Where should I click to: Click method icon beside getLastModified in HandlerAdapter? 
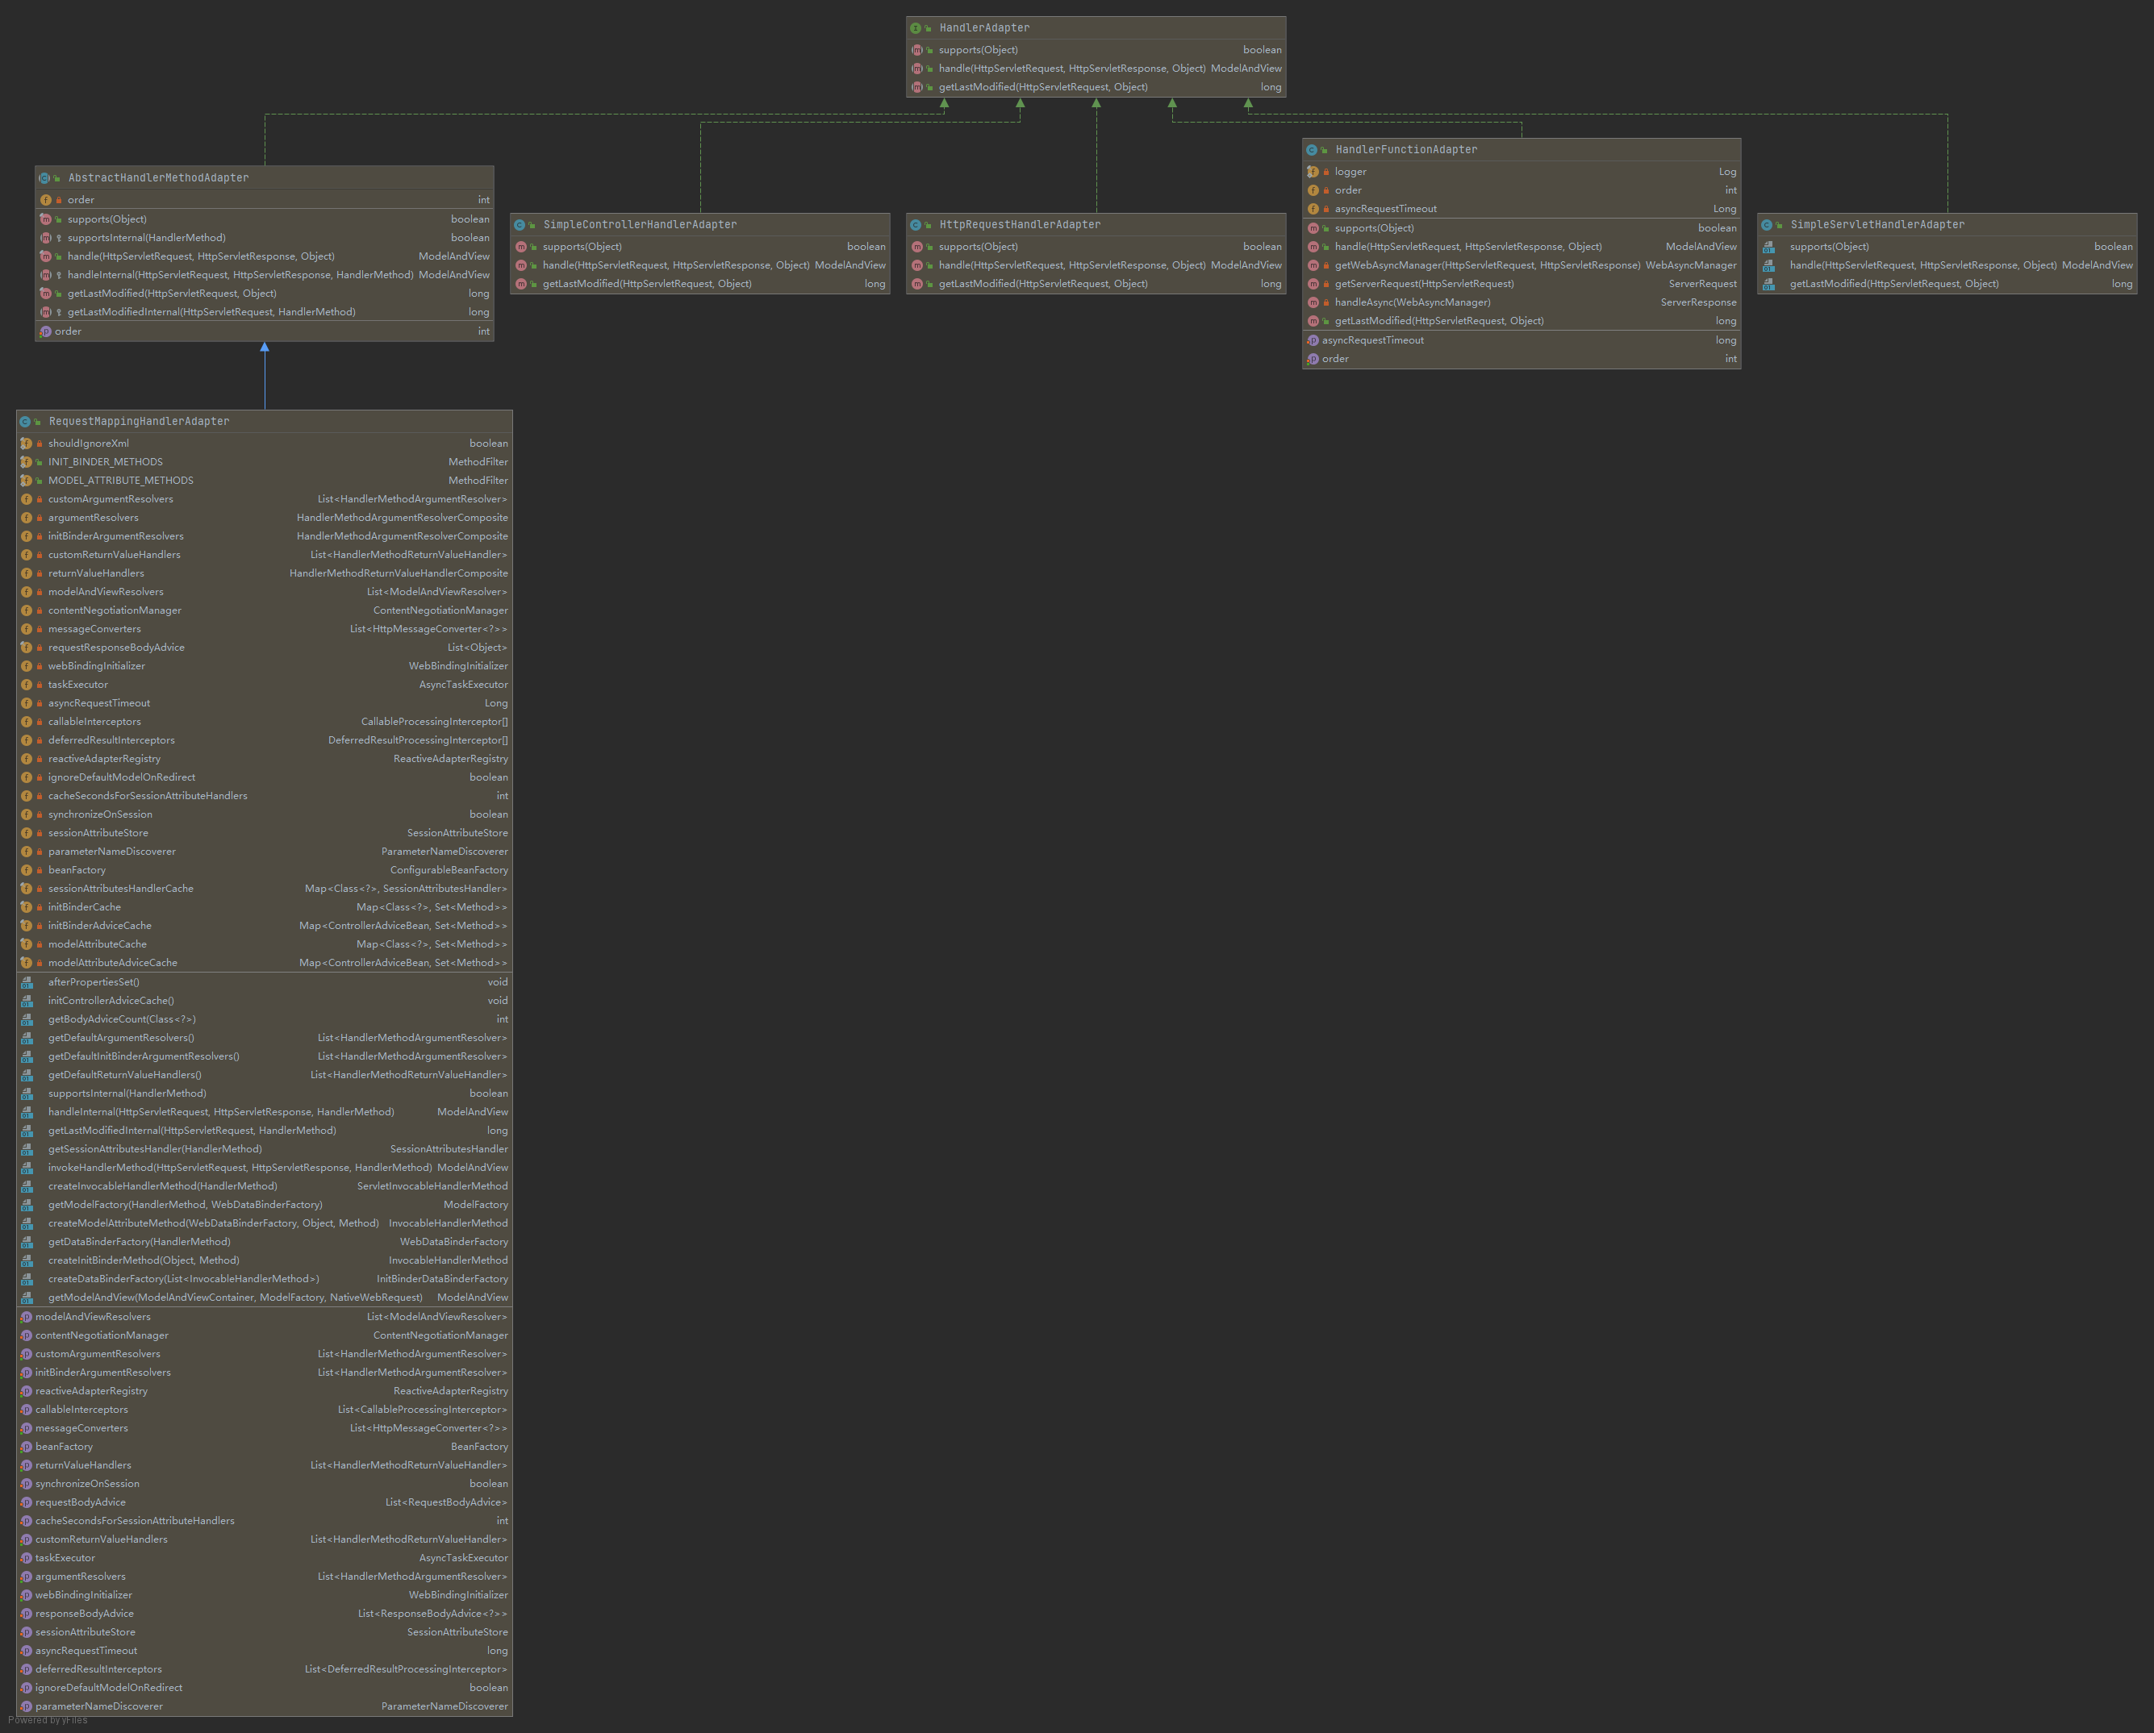click(917, 87)
